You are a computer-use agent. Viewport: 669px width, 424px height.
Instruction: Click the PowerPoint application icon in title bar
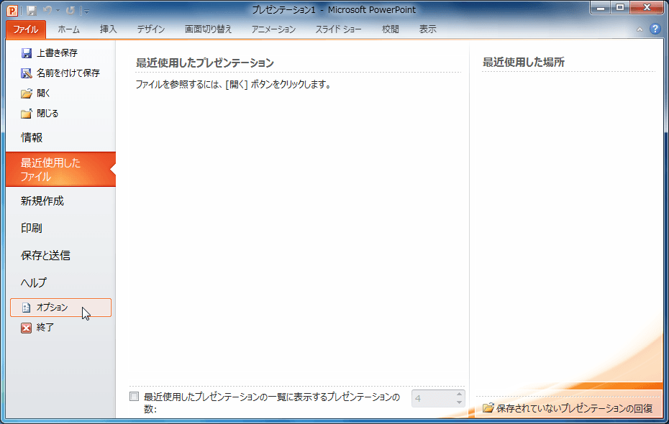(x=12, y=10)
